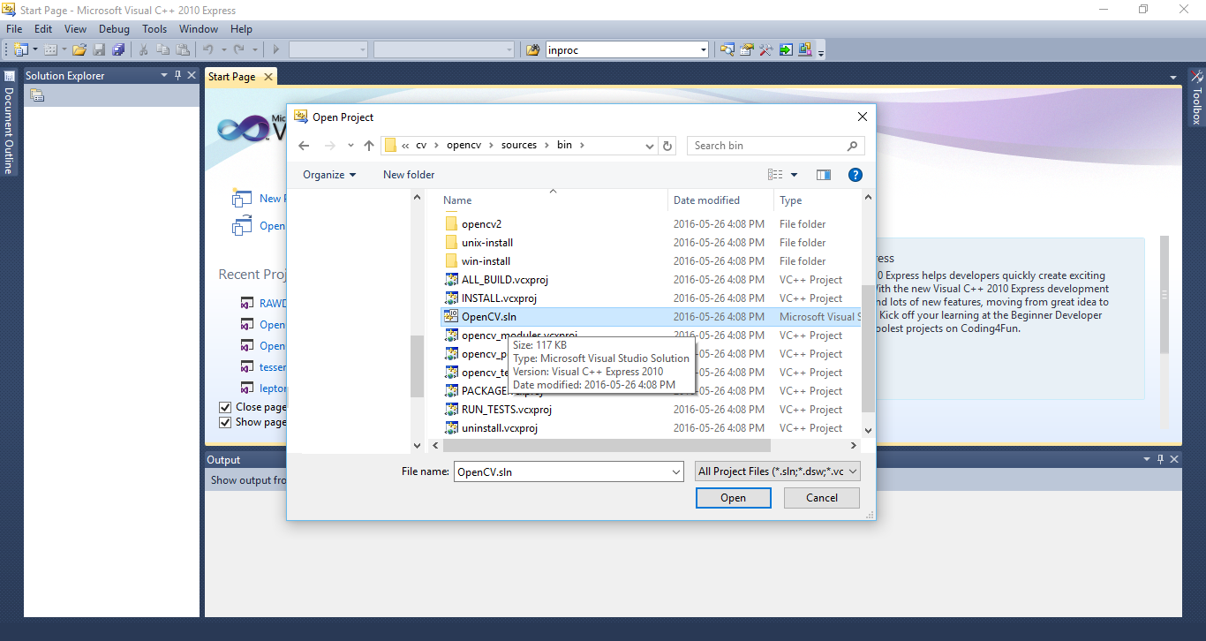Open the New Project button dropdown arrow
The width and height of the screenshot is (1206, 641).
34,50
